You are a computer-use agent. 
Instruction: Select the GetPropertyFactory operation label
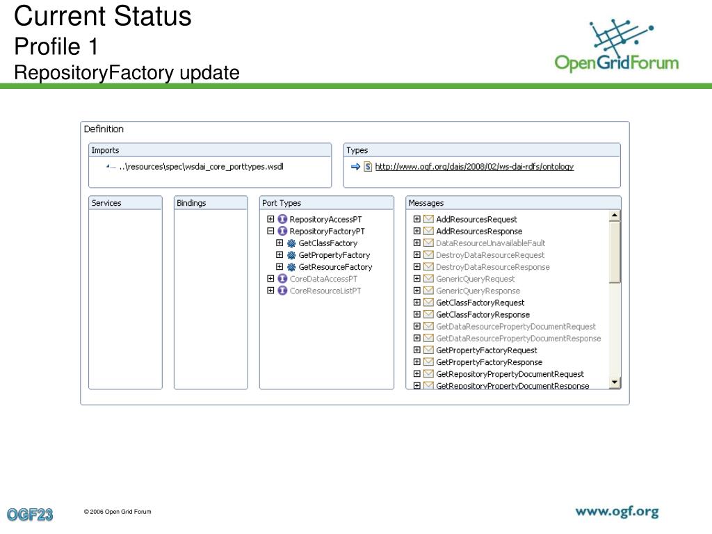tap(334, 255)
